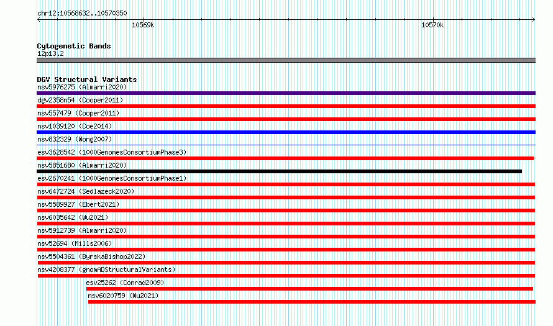Select the 12p13.2 band label
The image size is (553, 326).
click(x=50, y=53)
